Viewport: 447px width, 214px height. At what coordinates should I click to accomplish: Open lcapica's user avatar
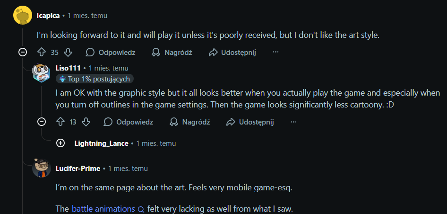[22, 16]
